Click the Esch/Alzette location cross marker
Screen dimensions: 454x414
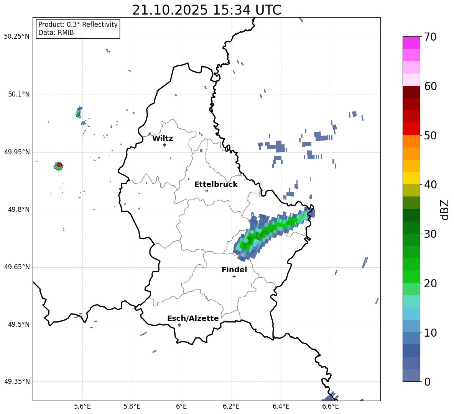point(179,325)
